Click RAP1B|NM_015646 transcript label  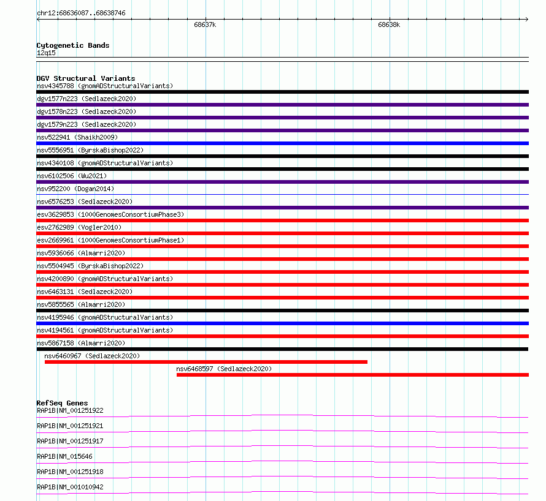pos(64,456)
